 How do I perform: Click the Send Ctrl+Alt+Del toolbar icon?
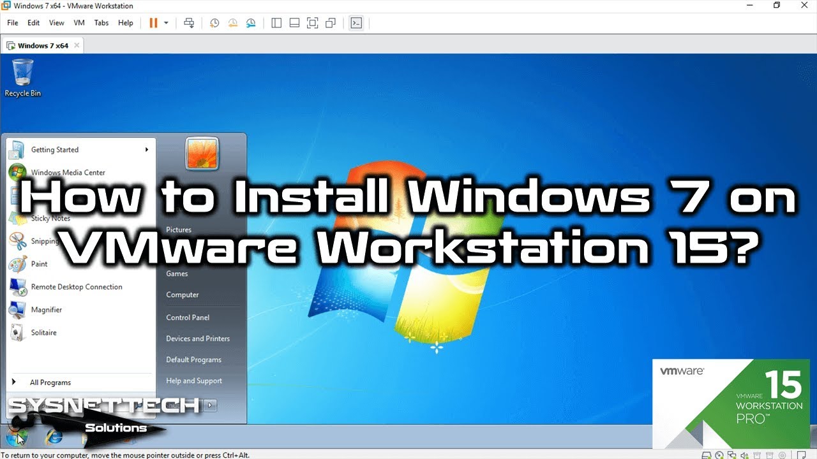click(189, 23)
